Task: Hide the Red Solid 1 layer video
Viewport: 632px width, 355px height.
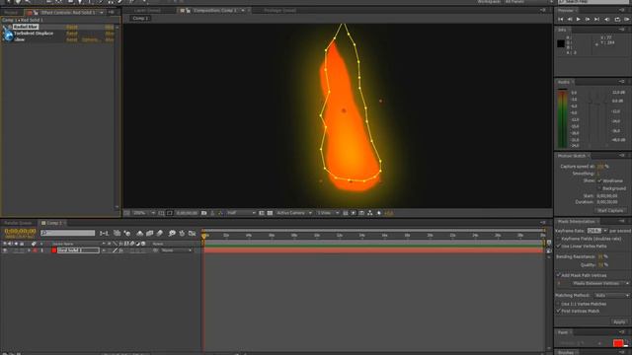Action: coord(5,250)
